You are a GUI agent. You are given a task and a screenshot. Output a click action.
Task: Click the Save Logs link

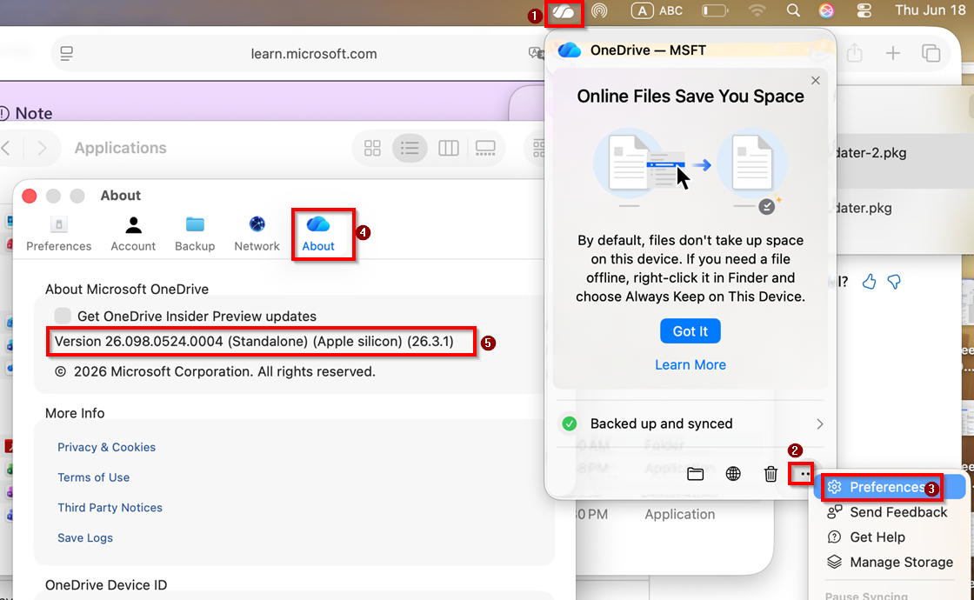pos(85,538)
